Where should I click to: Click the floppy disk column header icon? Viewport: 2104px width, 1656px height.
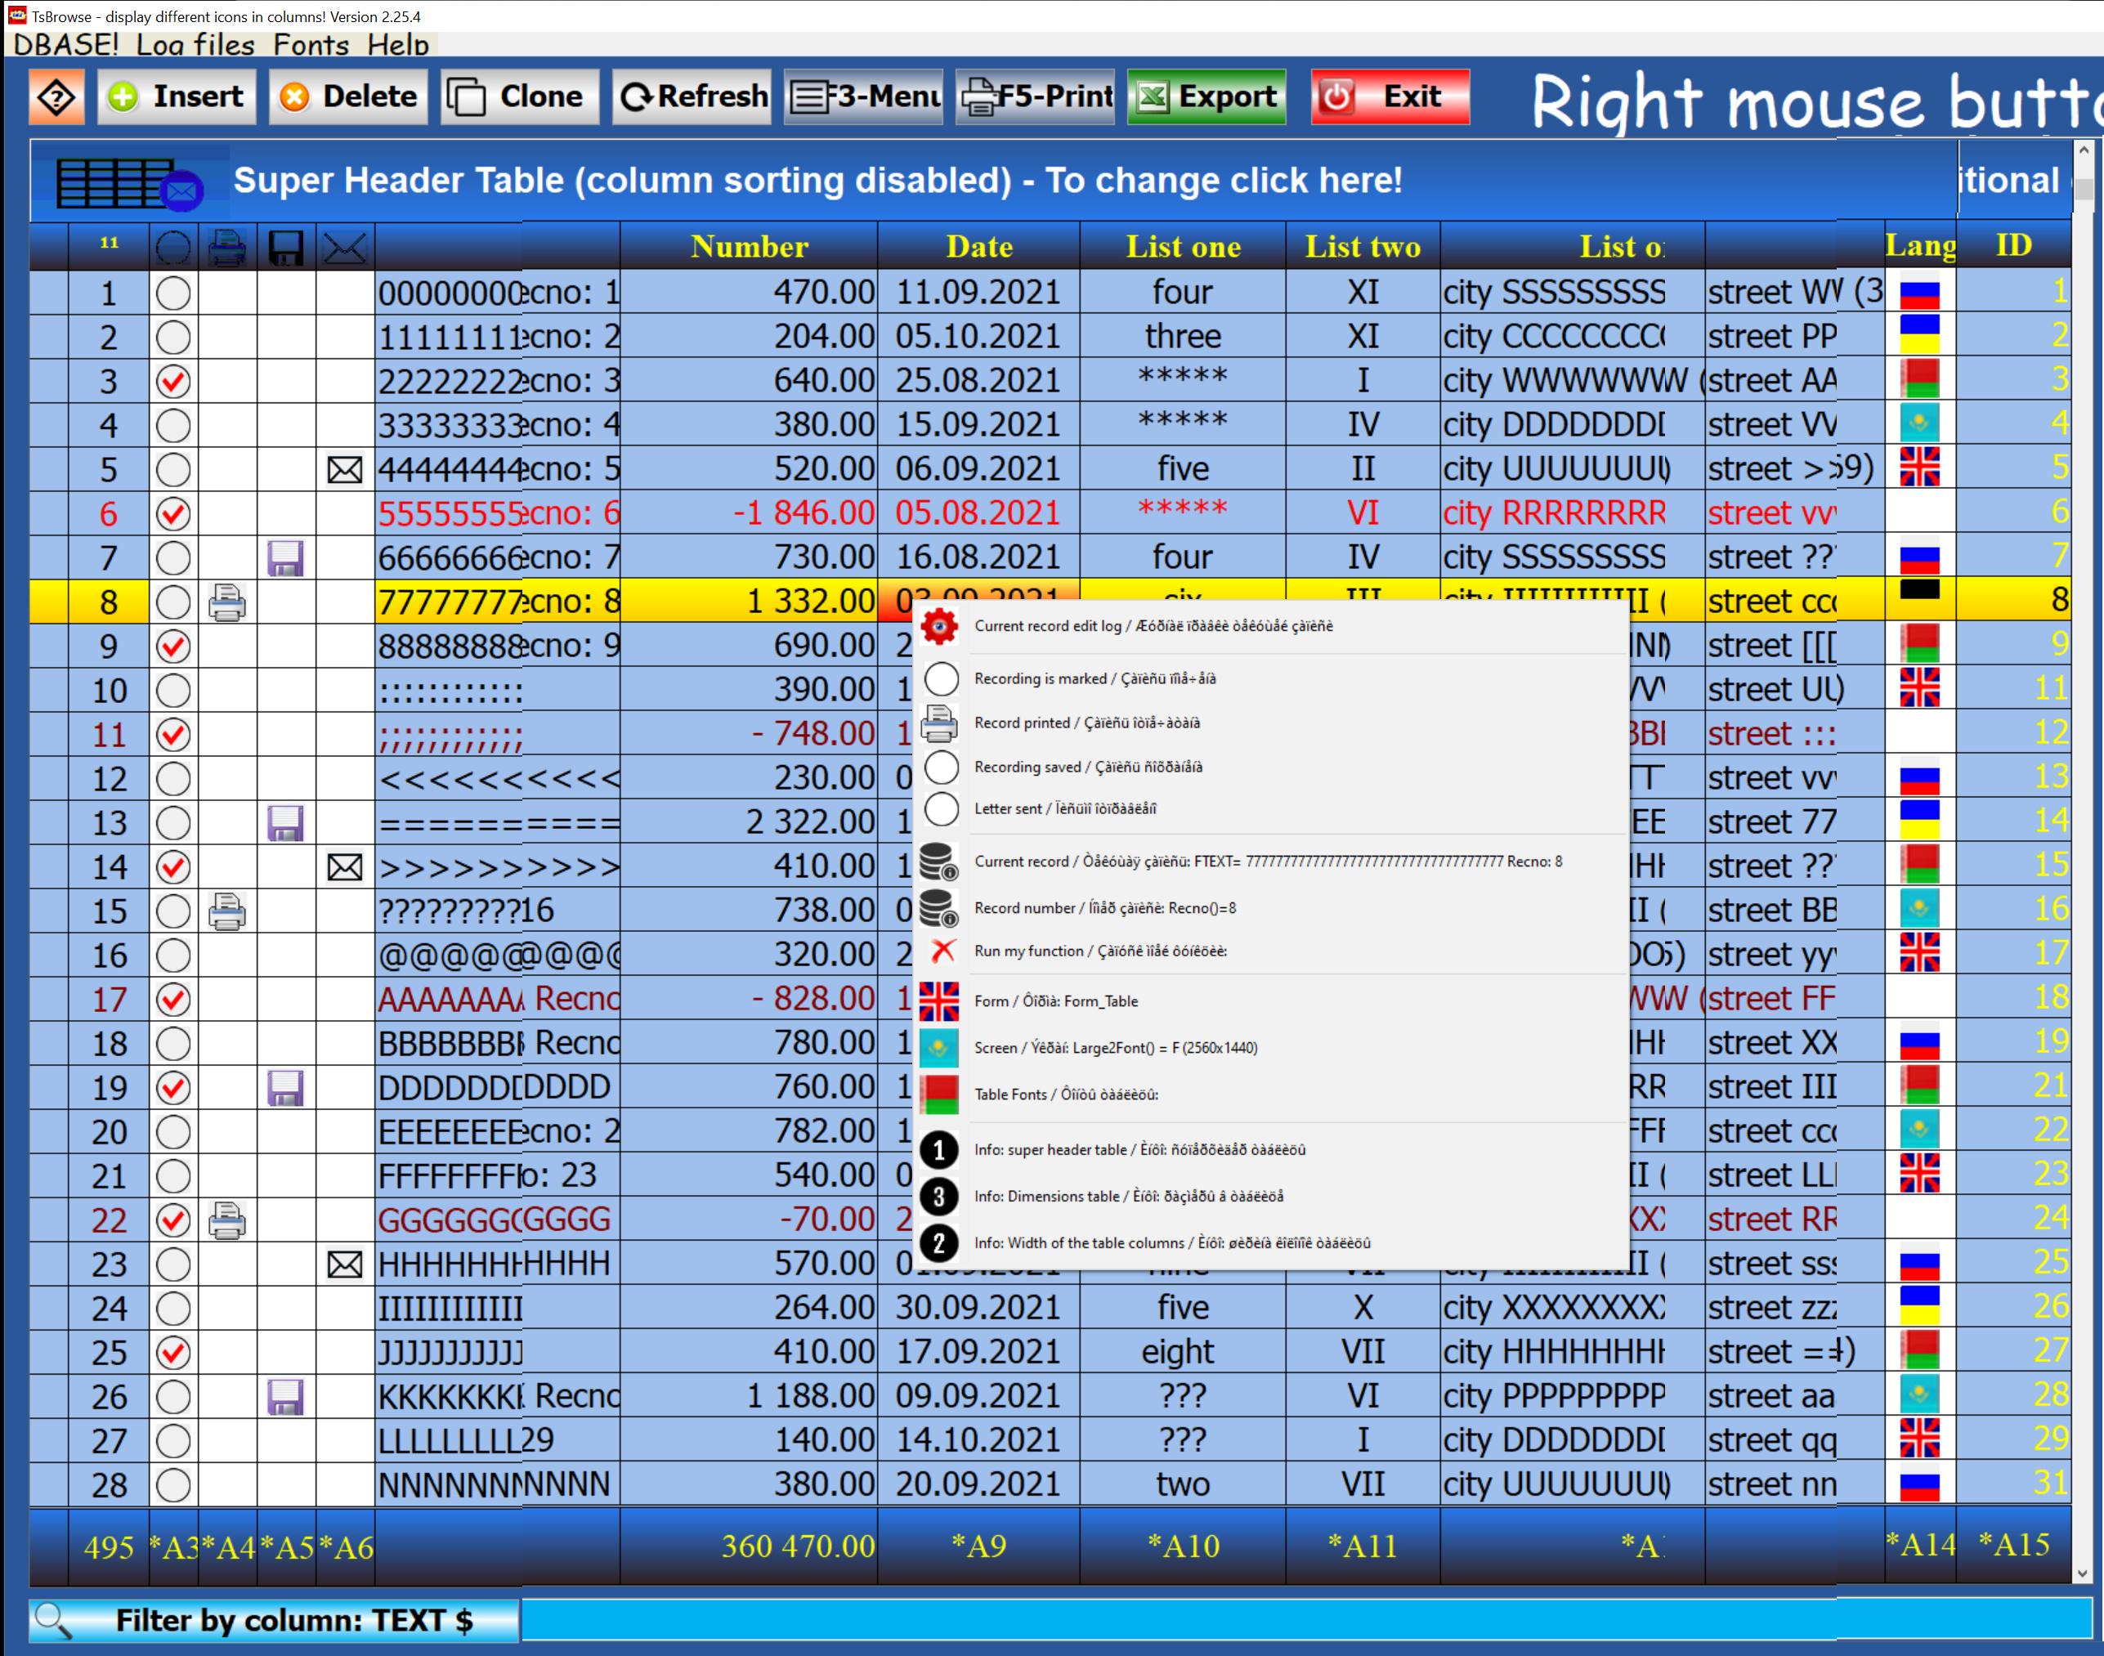tap(286, 248)
